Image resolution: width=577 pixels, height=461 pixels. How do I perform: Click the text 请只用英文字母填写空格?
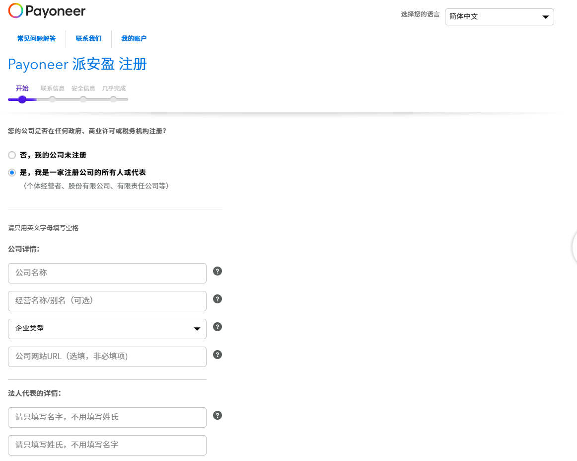(x=43, y=228)
